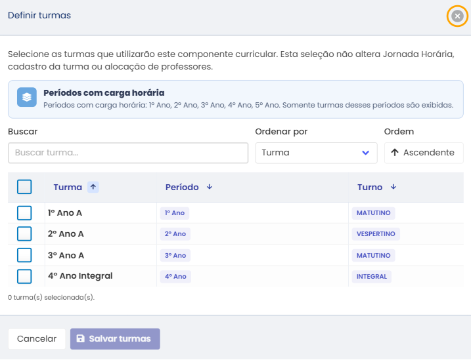Toggle the Ascendente order button
The width and height of the screenshot is (471, 360).
[x=424, y=153]
